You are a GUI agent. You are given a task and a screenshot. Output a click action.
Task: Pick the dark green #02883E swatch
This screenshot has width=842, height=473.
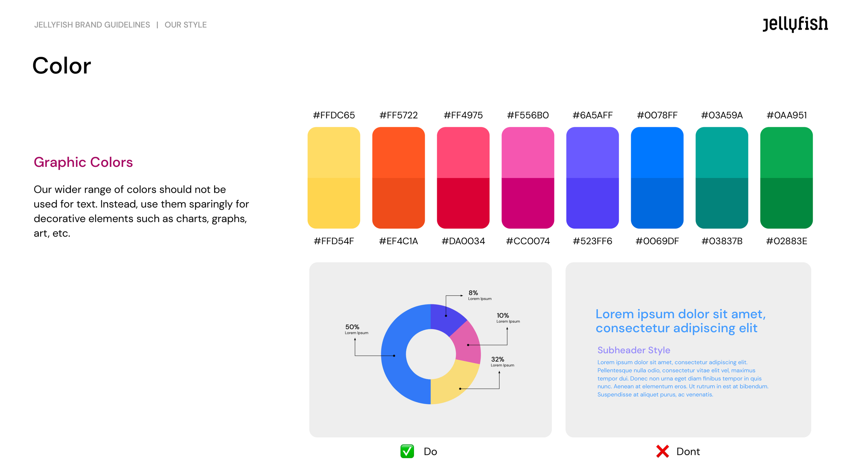(x=786, y=203)
